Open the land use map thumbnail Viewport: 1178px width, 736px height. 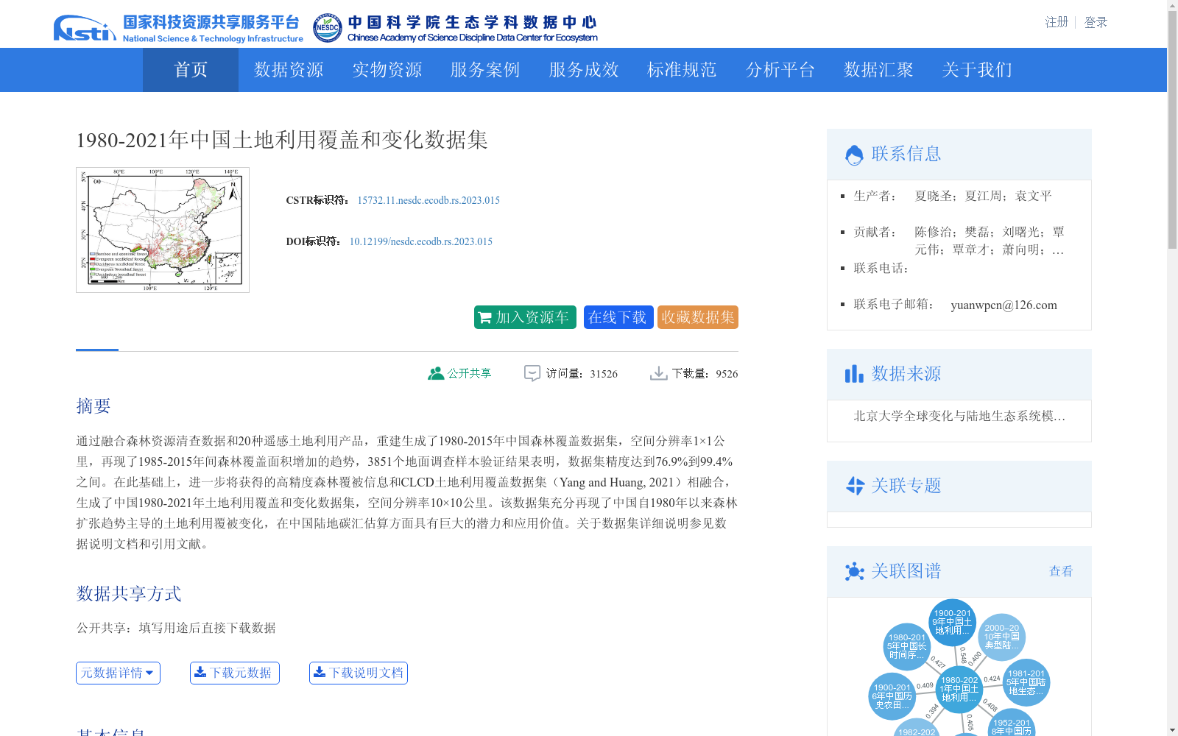pyautogui.click(x=163, y=230)
